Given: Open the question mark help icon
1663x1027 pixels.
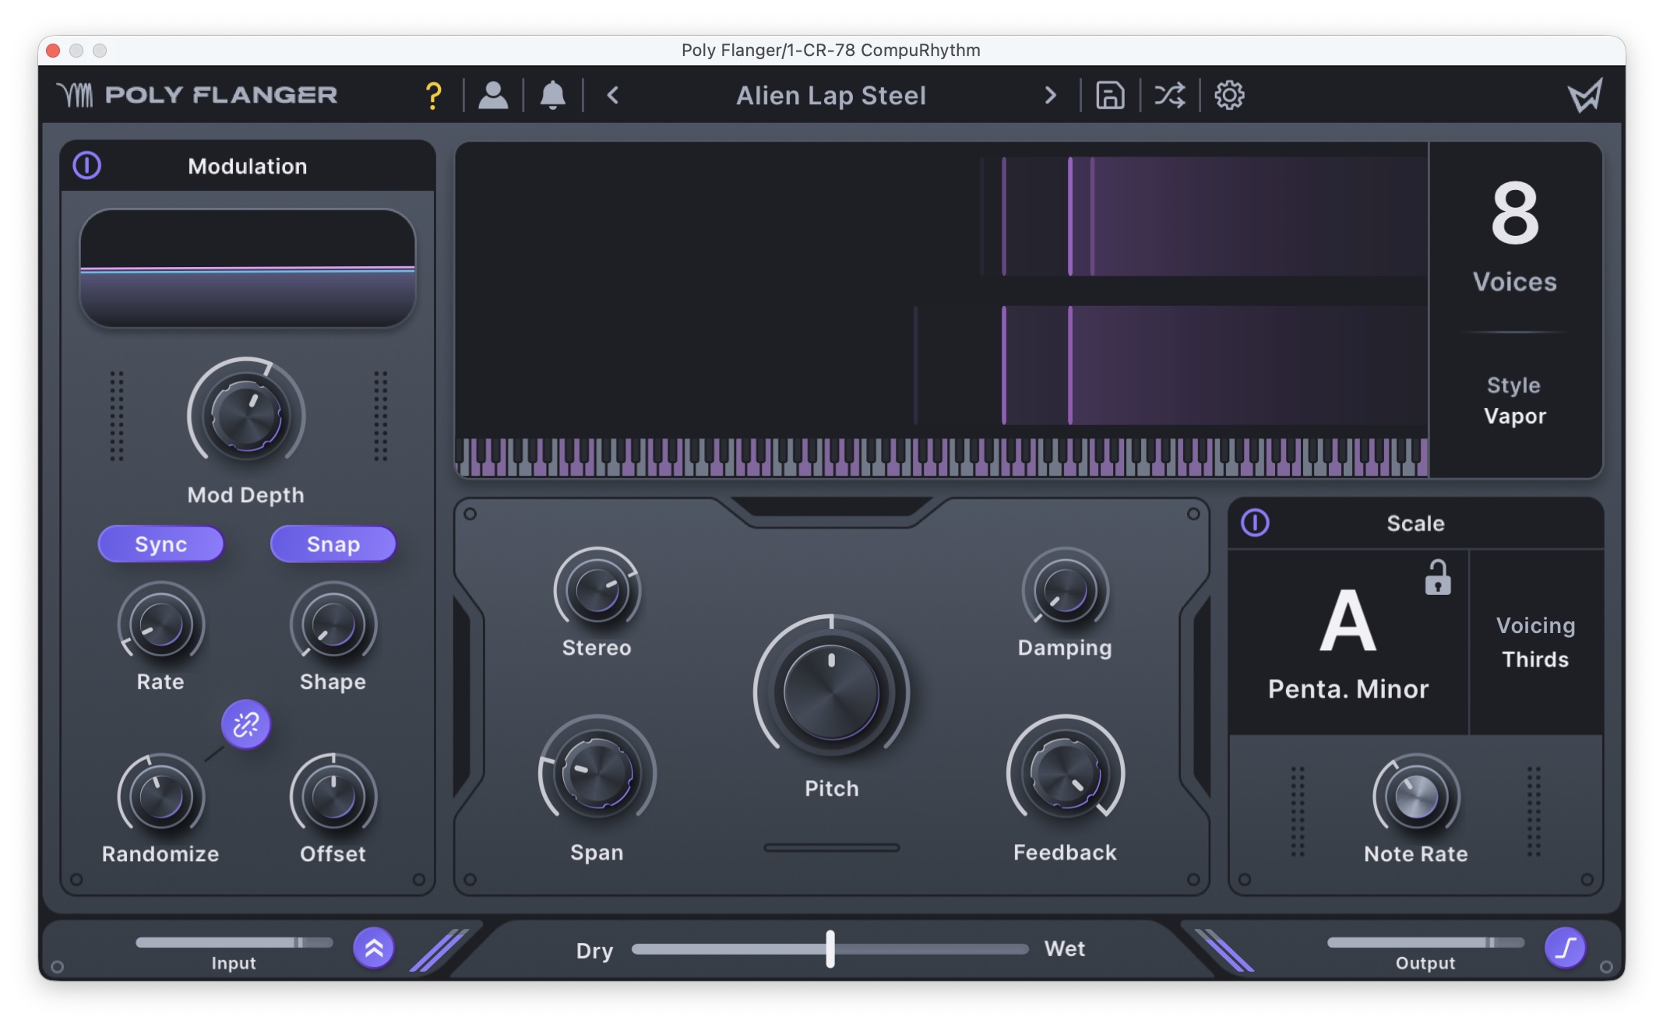Looking at the screenshot, I should click(434, 96).
